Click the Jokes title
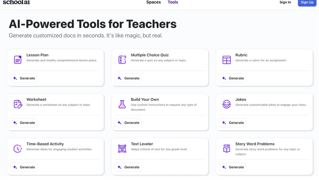 tap(241, 100)
